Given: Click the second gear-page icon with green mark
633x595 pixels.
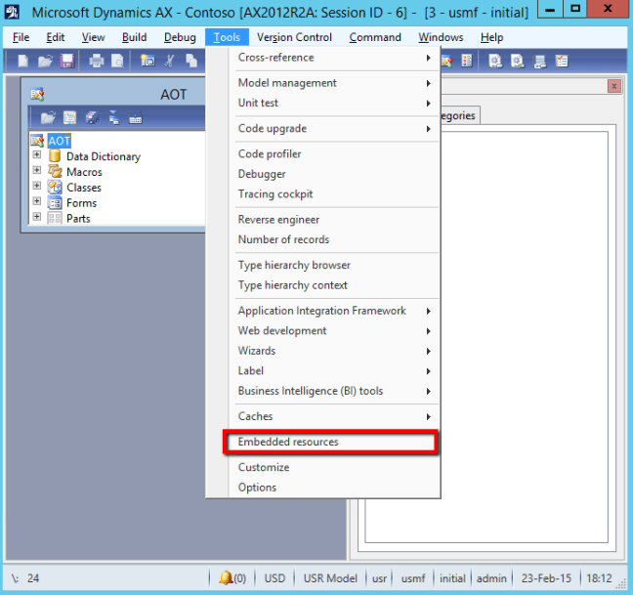Looking at the screenshot, I should pos(517,61).
